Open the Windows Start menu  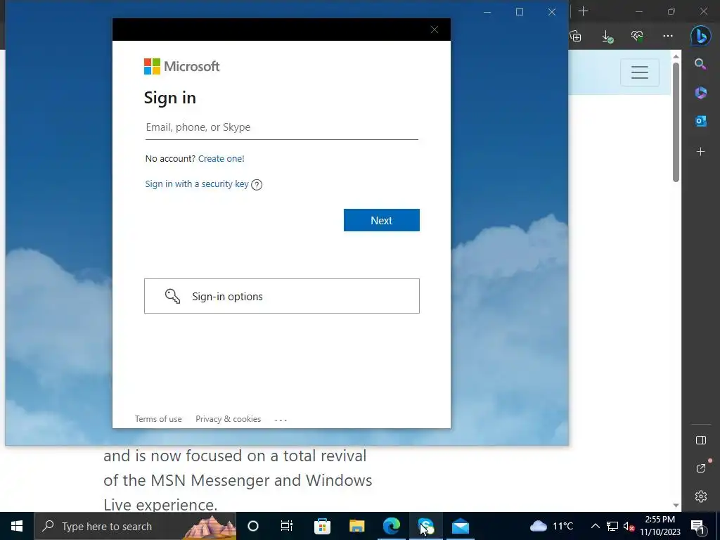click(17, 526)
